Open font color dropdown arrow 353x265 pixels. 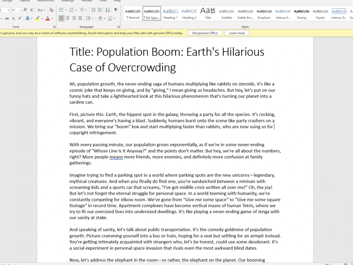coord(52,18)
